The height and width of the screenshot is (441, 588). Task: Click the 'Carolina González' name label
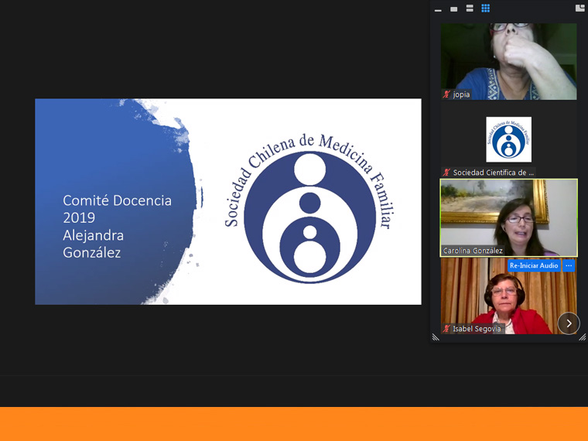(x=473, y=251)
